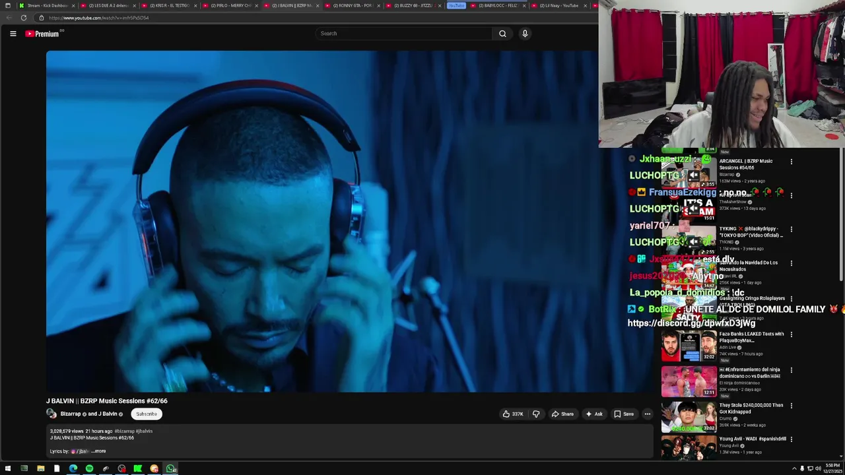Click the main video player to pause
This screenshot has width=845, height=475.
[322, 222]
